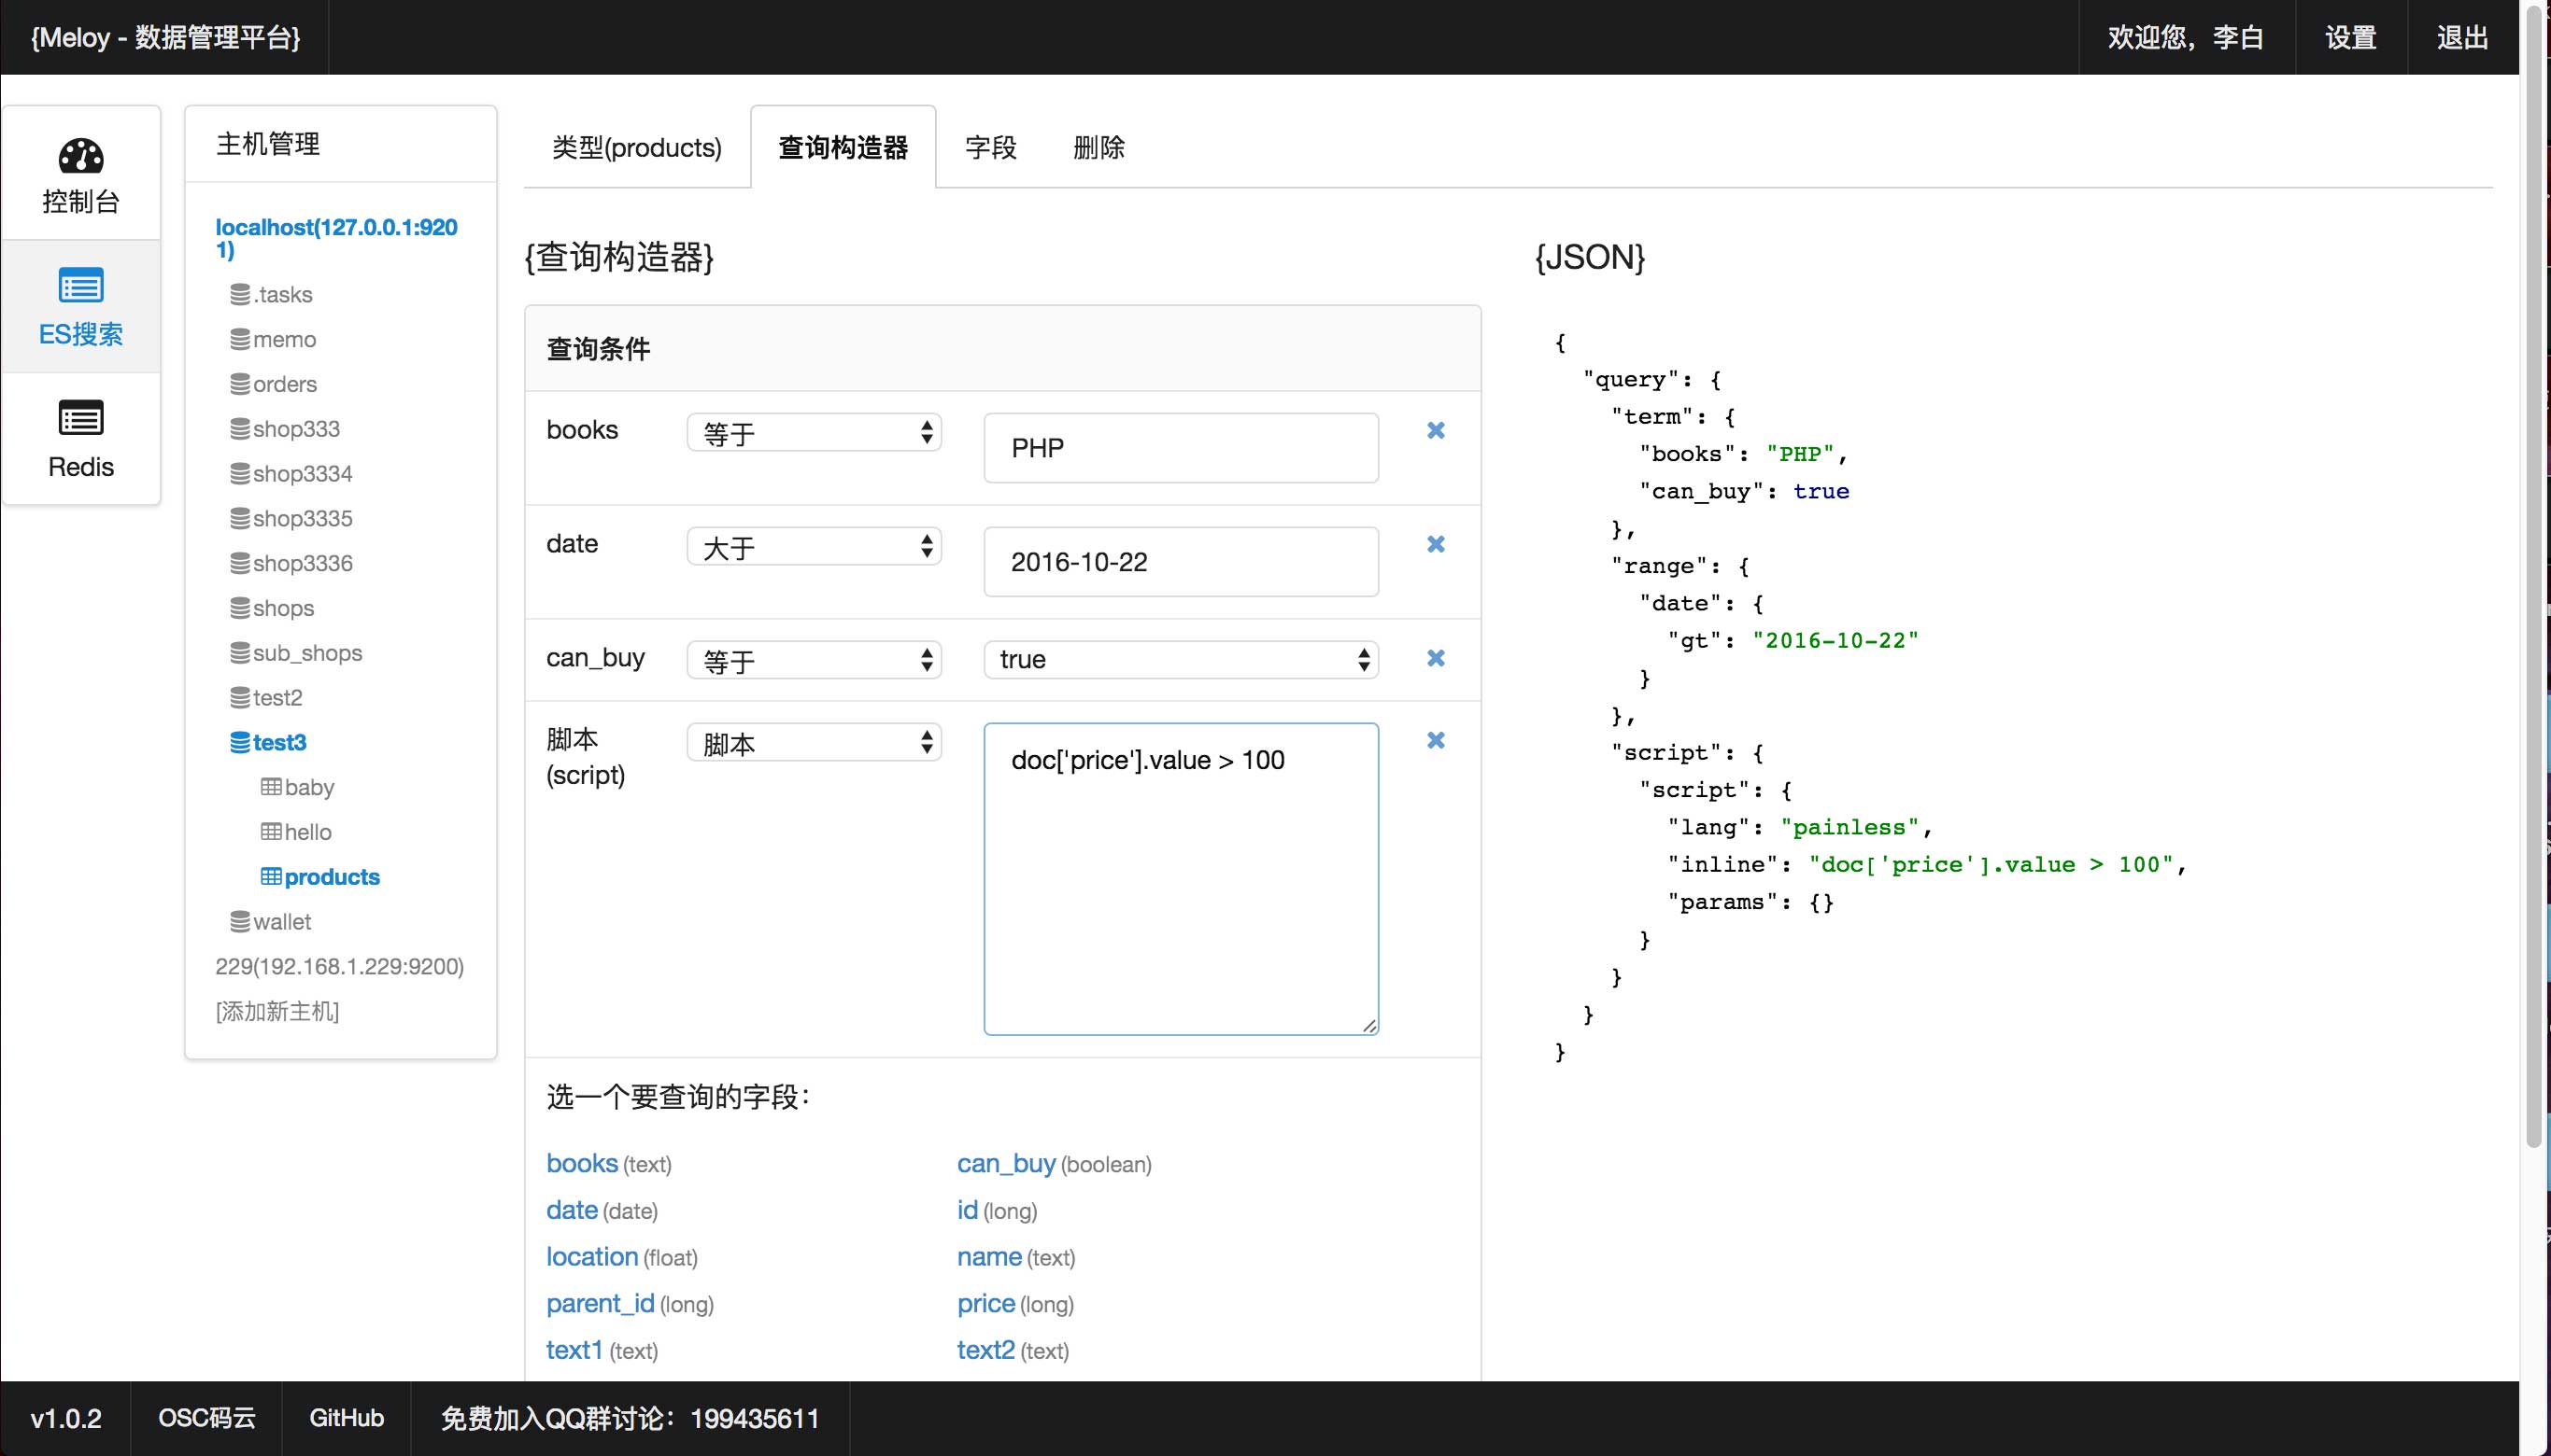The image size is (2551, 1456).
Task: Remove the date condition with its X
Action: pos(1436,544)
